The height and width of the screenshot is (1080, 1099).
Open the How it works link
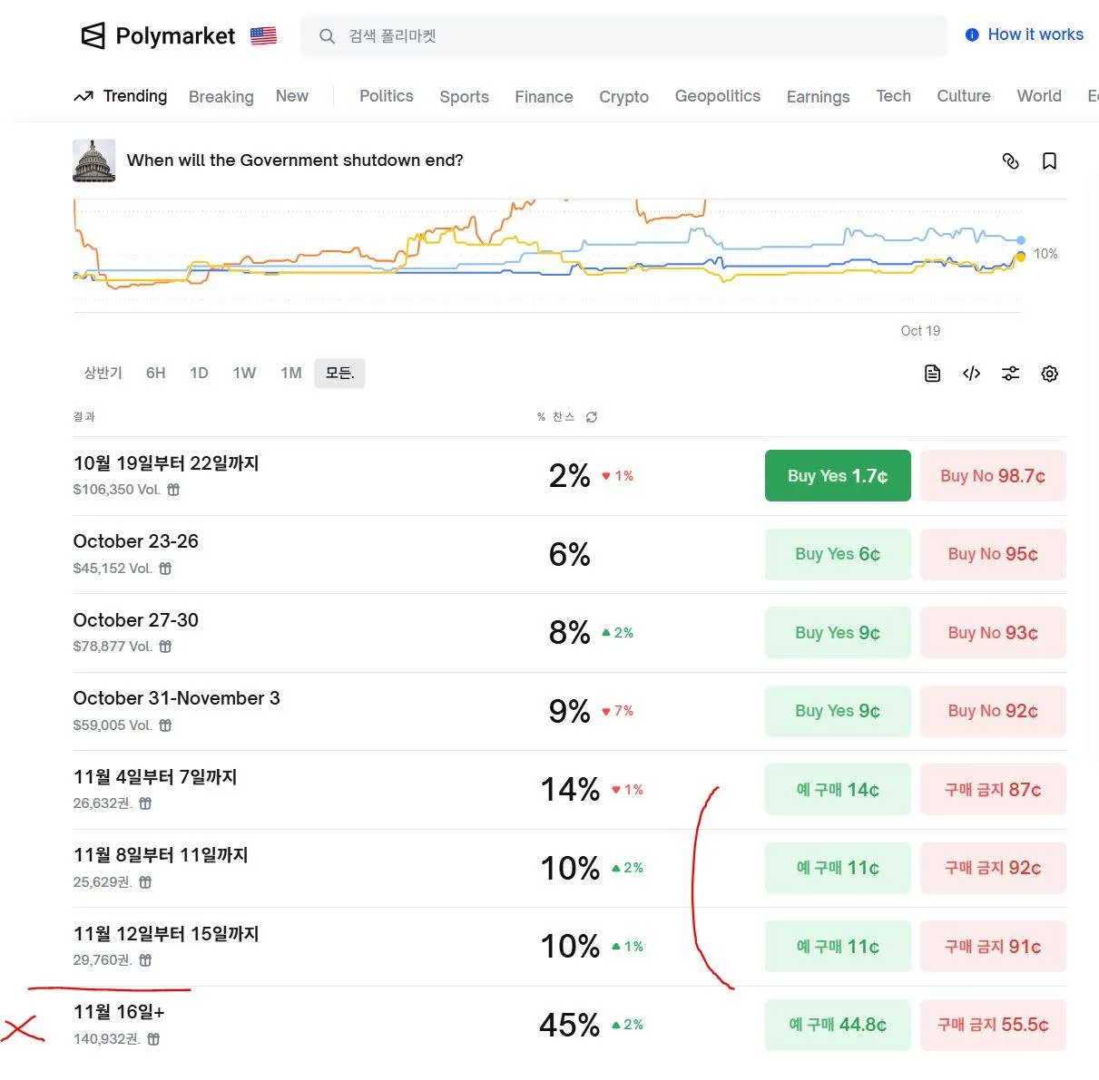[x=1025, y=34]
